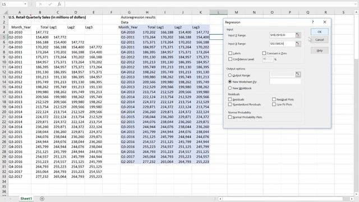Select the Output Range radio button

click(229, 75)
